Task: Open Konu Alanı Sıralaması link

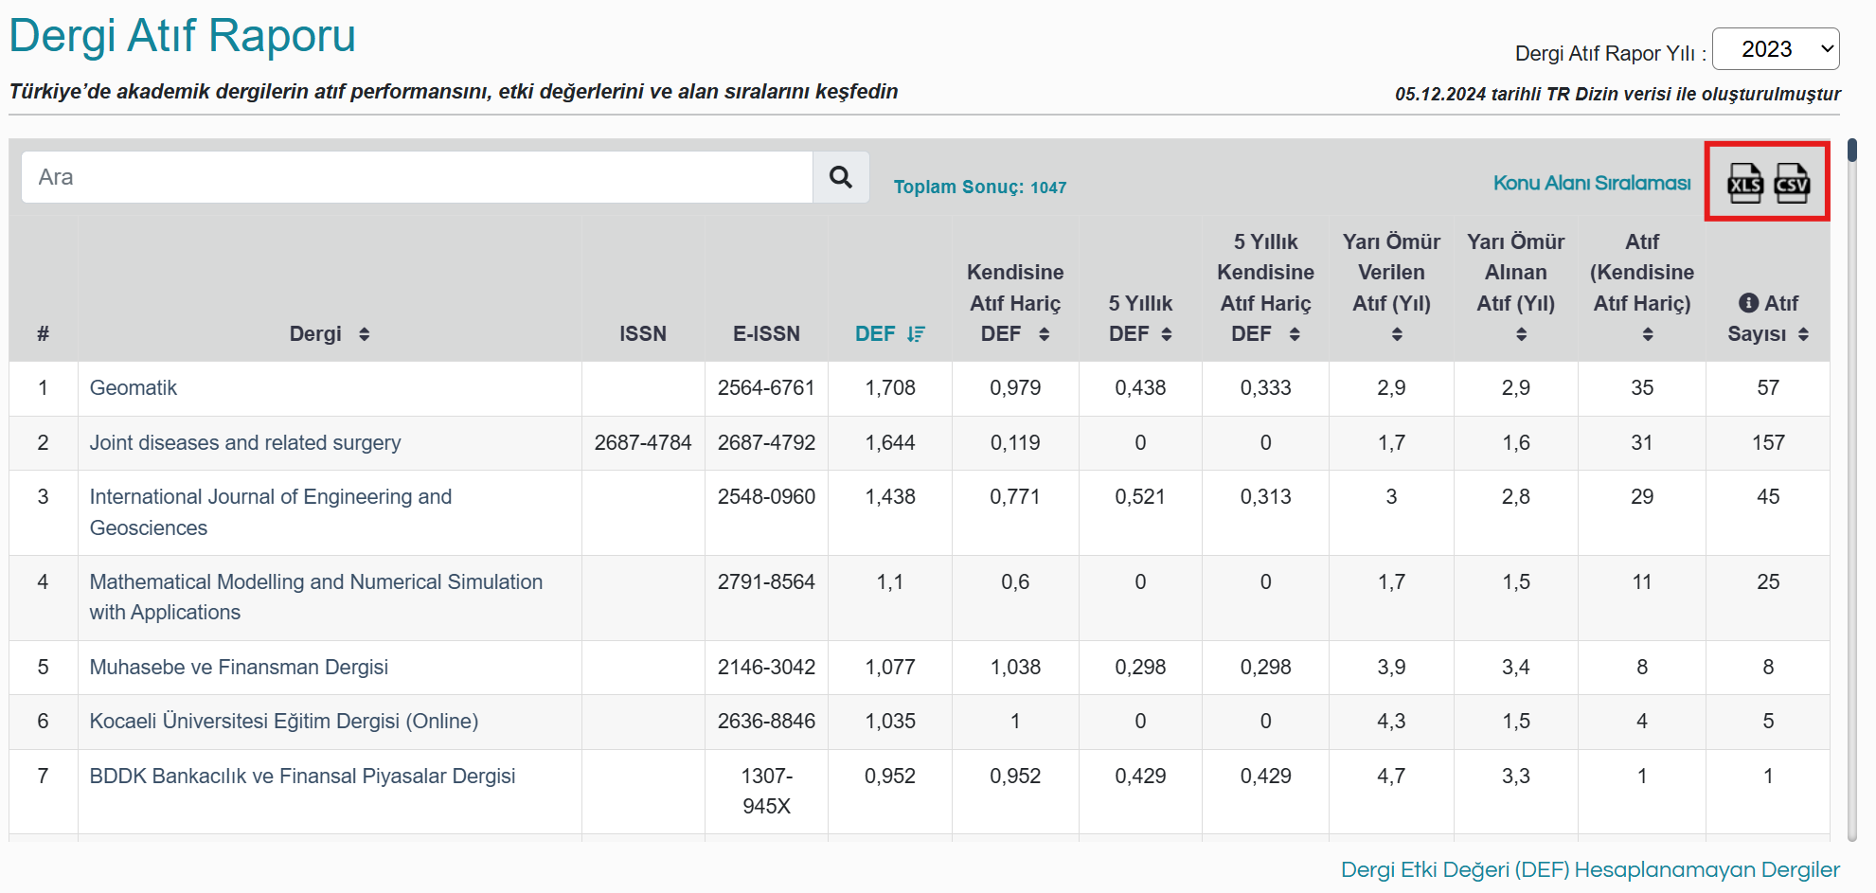Action: (1591, 183)
